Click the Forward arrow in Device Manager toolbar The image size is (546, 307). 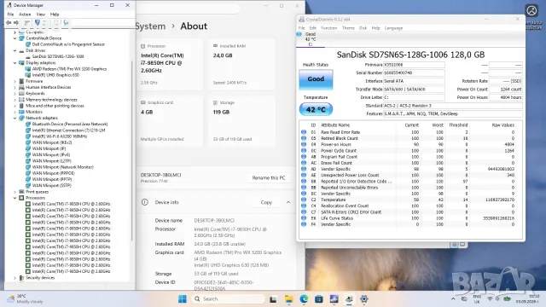coord(16,23)
